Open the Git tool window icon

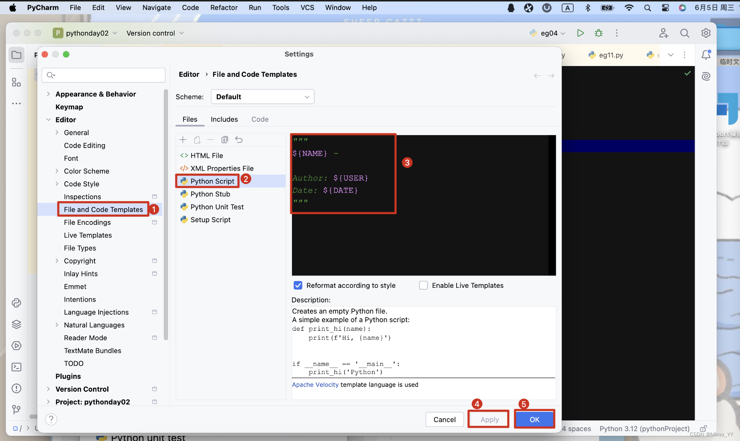[16, 410]
